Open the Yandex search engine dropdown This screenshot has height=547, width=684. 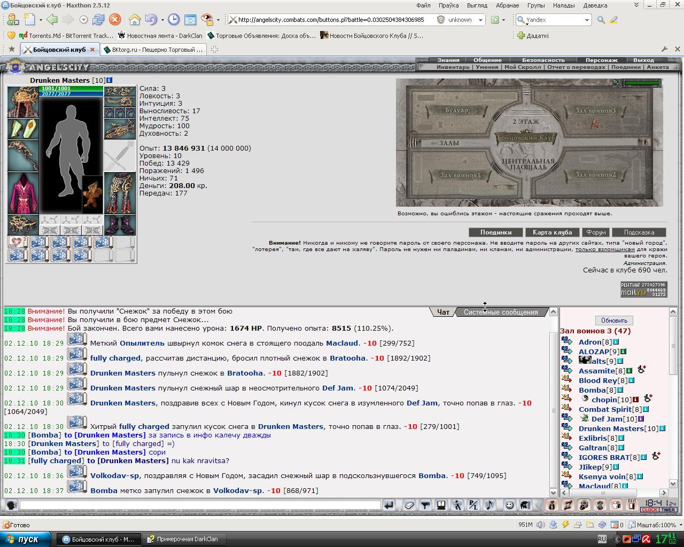(x=586, y=20)
